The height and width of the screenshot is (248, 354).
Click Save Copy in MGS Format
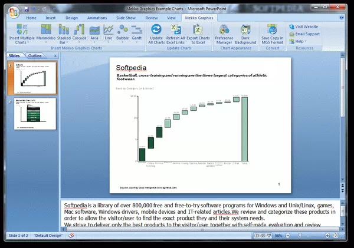(x=273, y=34)
